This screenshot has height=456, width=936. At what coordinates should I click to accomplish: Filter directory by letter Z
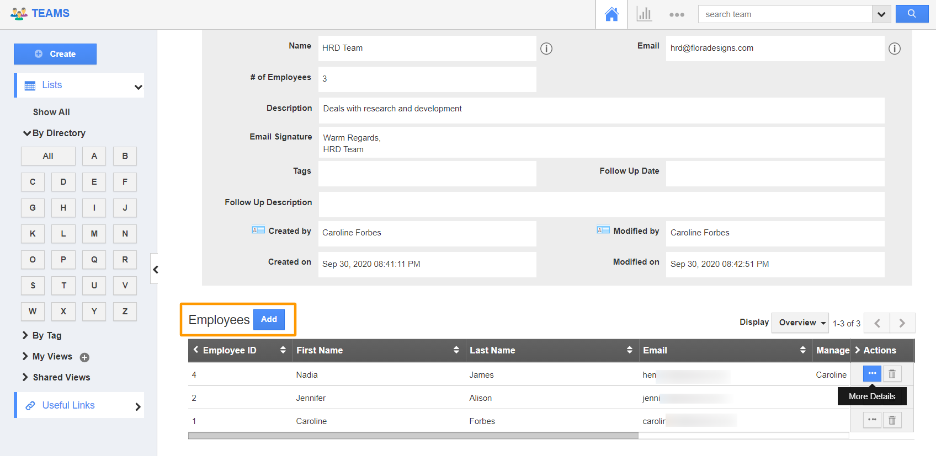coord(125,312)
